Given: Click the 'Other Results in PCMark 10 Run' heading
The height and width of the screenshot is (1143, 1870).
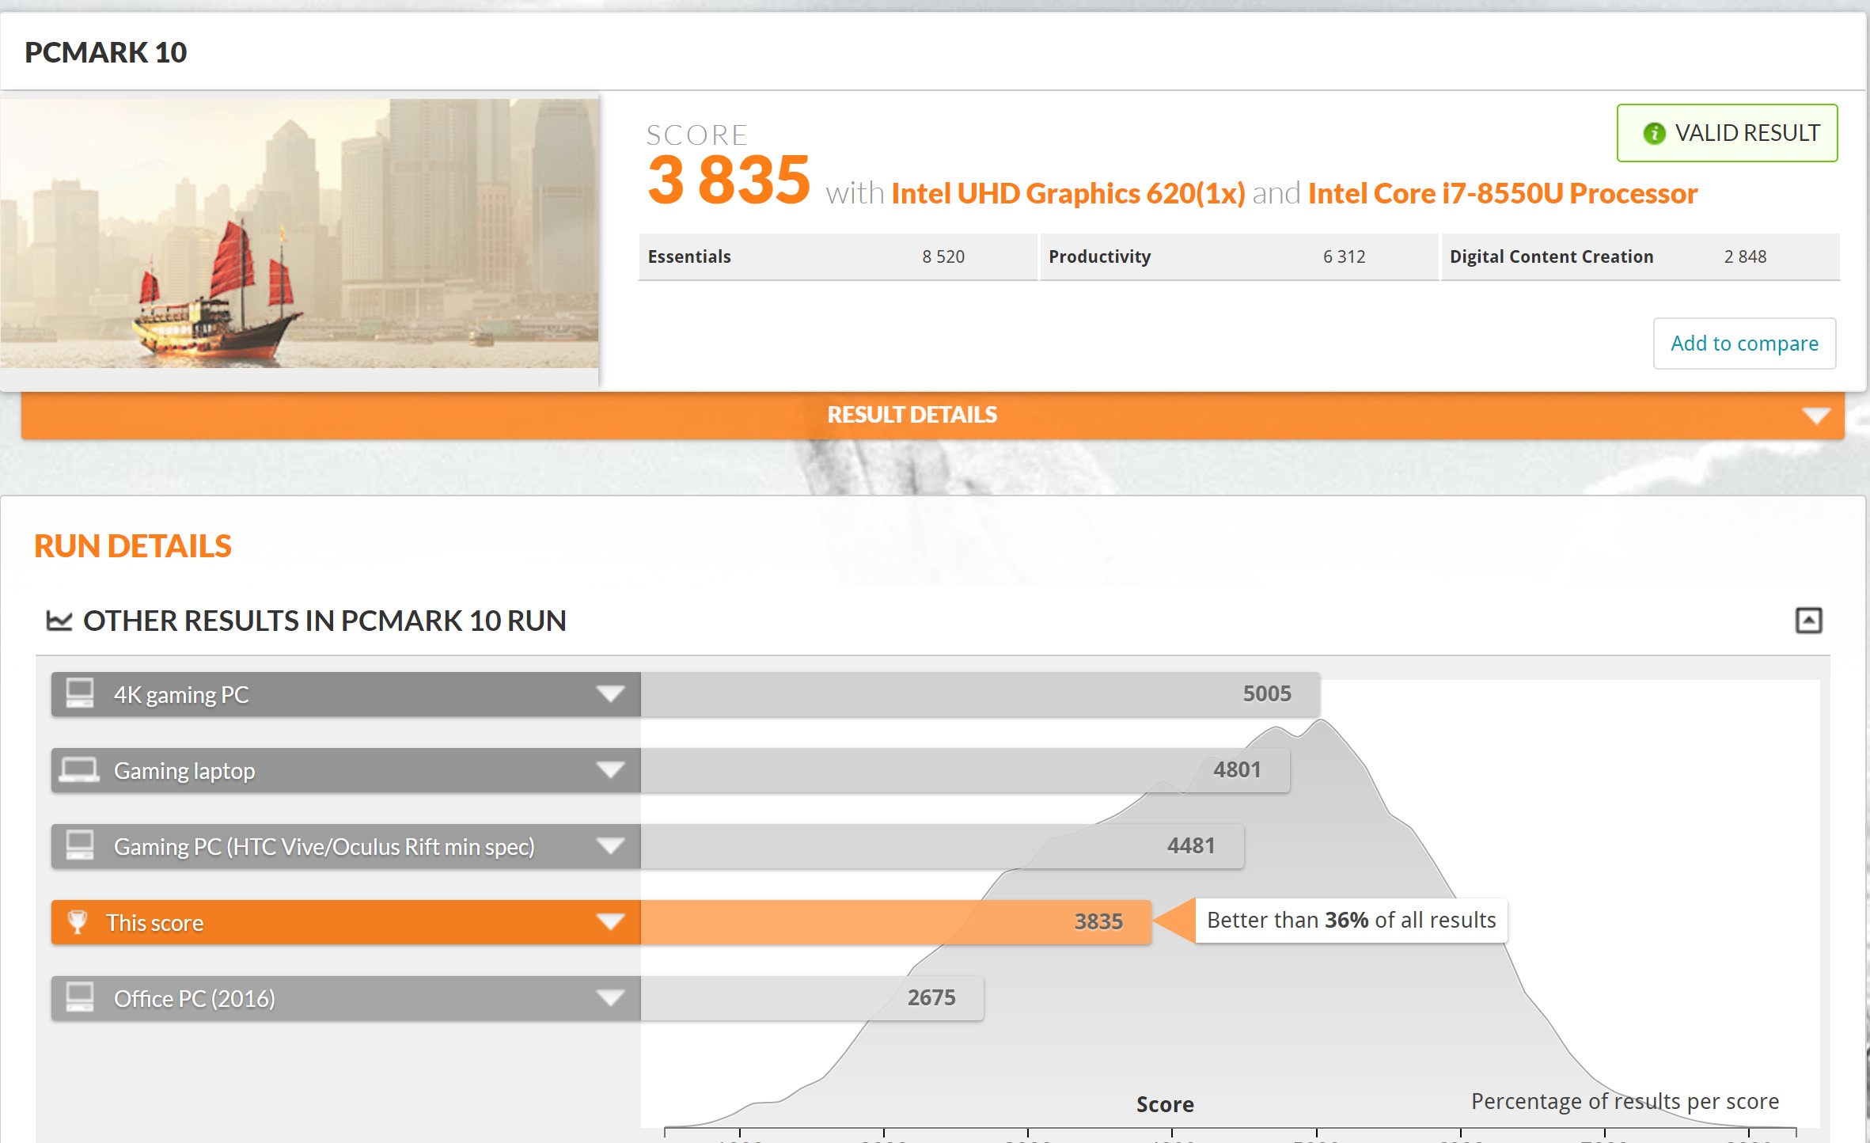Looking at the screenshot, I should [x=324, y=621].
